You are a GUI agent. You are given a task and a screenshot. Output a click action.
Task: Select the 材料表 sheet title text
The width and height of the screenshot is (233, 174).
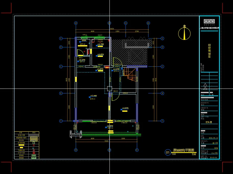point(209,122)
